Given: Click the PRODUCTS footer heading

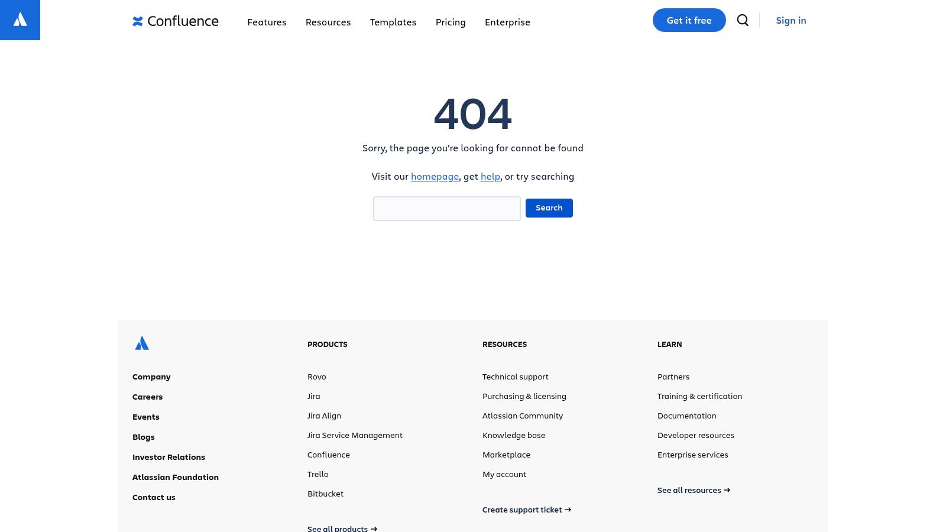Looking at the screenshot, I should (x=328, y=344).
